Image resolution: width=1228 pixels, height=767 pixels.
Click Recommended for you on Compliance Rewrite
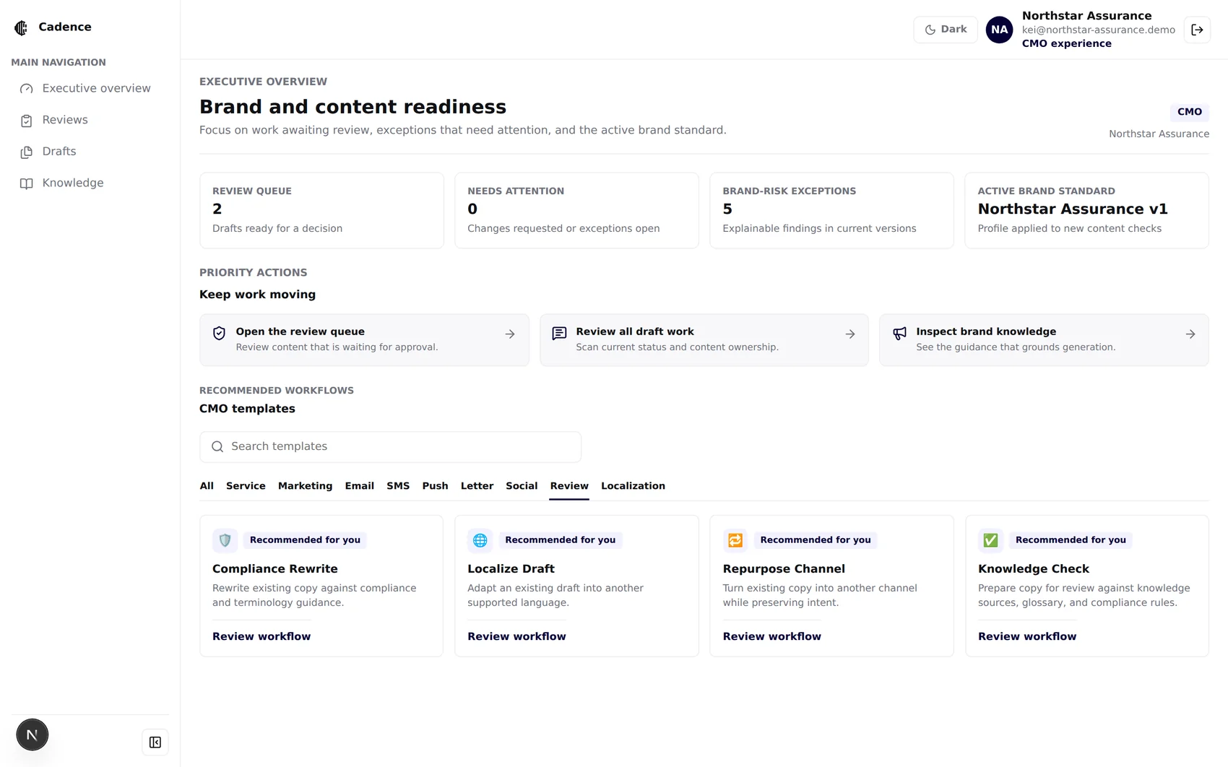(x=305, y=540)
